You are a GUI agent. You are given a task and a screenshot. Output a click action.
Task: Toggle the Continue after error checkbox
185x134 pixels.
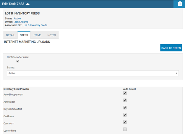coord(18,61)
